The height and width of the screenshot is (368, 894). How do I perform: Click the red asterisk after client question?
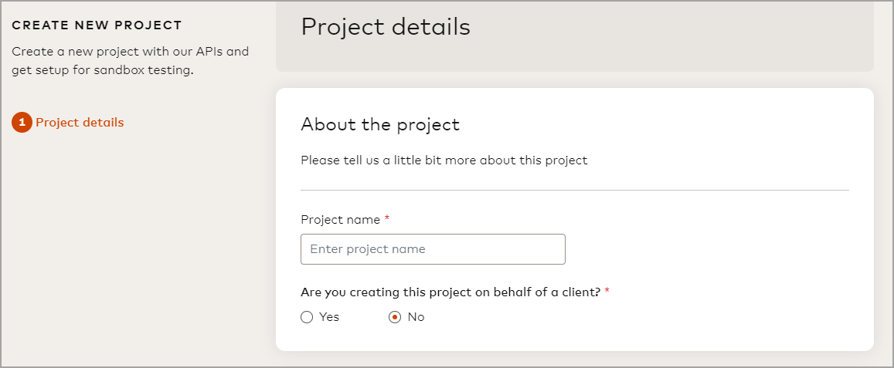point(607,292)
